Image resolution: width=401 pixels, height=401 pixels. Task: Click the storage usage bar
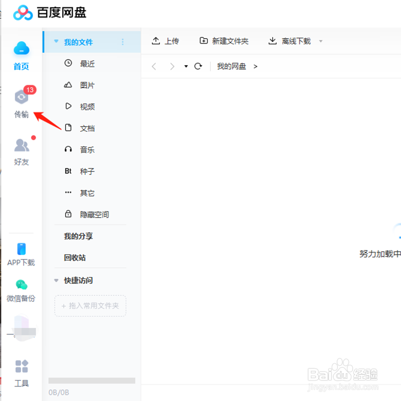pos(92,380)
